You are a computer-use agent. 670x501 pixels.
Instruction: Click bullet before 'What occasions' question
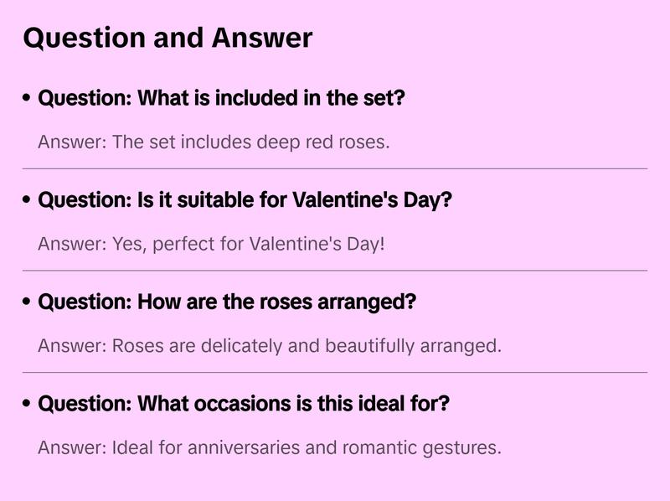pyautogui.click(x=28, y=404)
